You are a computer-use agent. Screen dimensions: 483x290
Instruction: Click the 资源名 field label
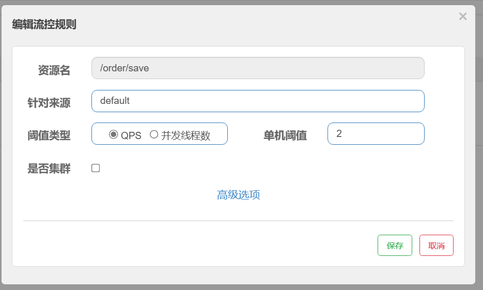54,70
